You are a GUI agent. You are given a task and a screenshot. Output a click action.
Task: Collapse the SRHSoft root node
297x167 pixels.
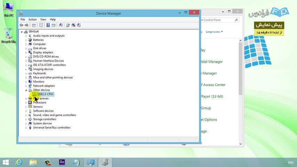point(22,32)
